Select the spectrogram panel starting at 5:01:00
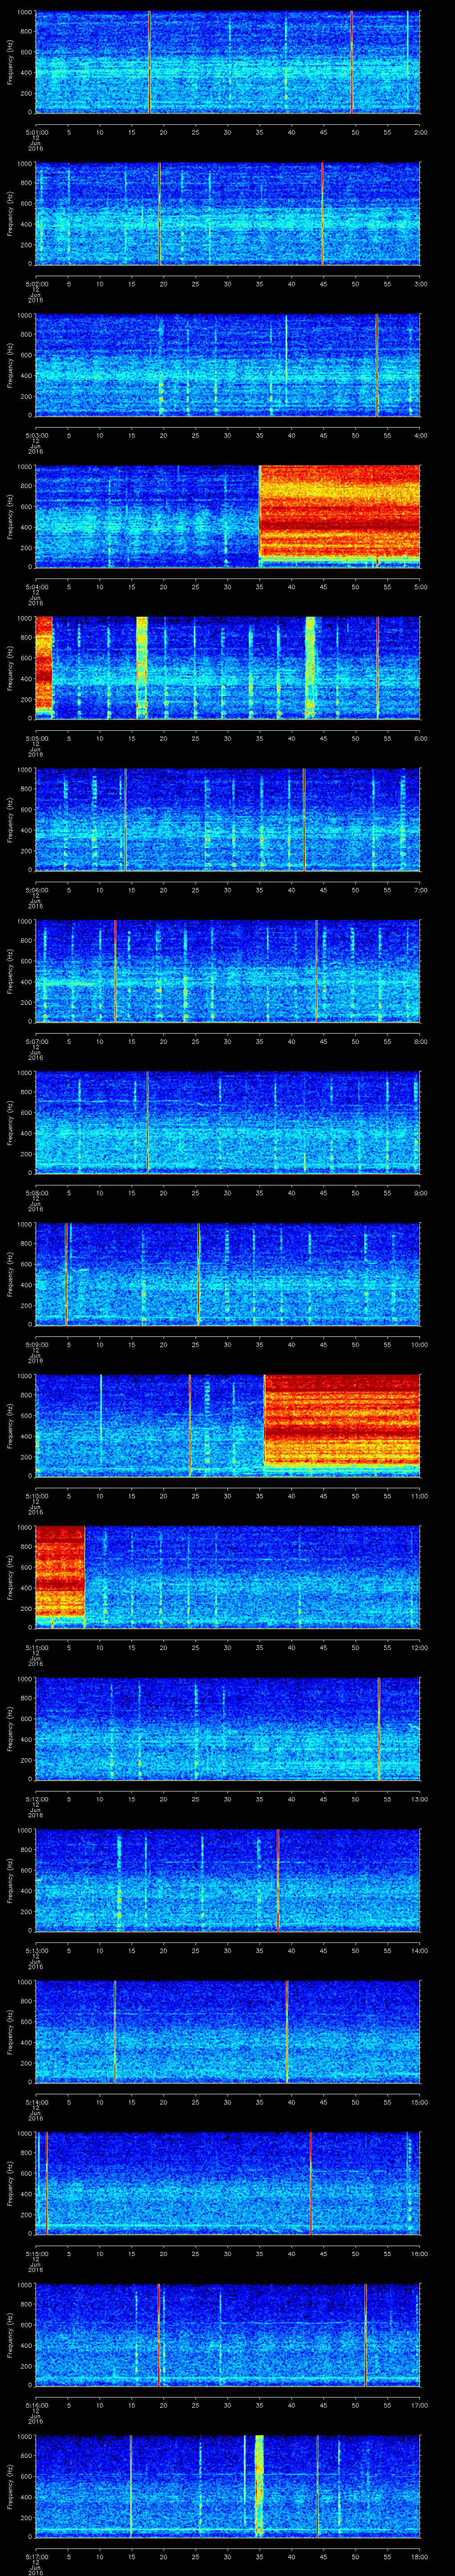455x2576 pixels. coord(228,62)
